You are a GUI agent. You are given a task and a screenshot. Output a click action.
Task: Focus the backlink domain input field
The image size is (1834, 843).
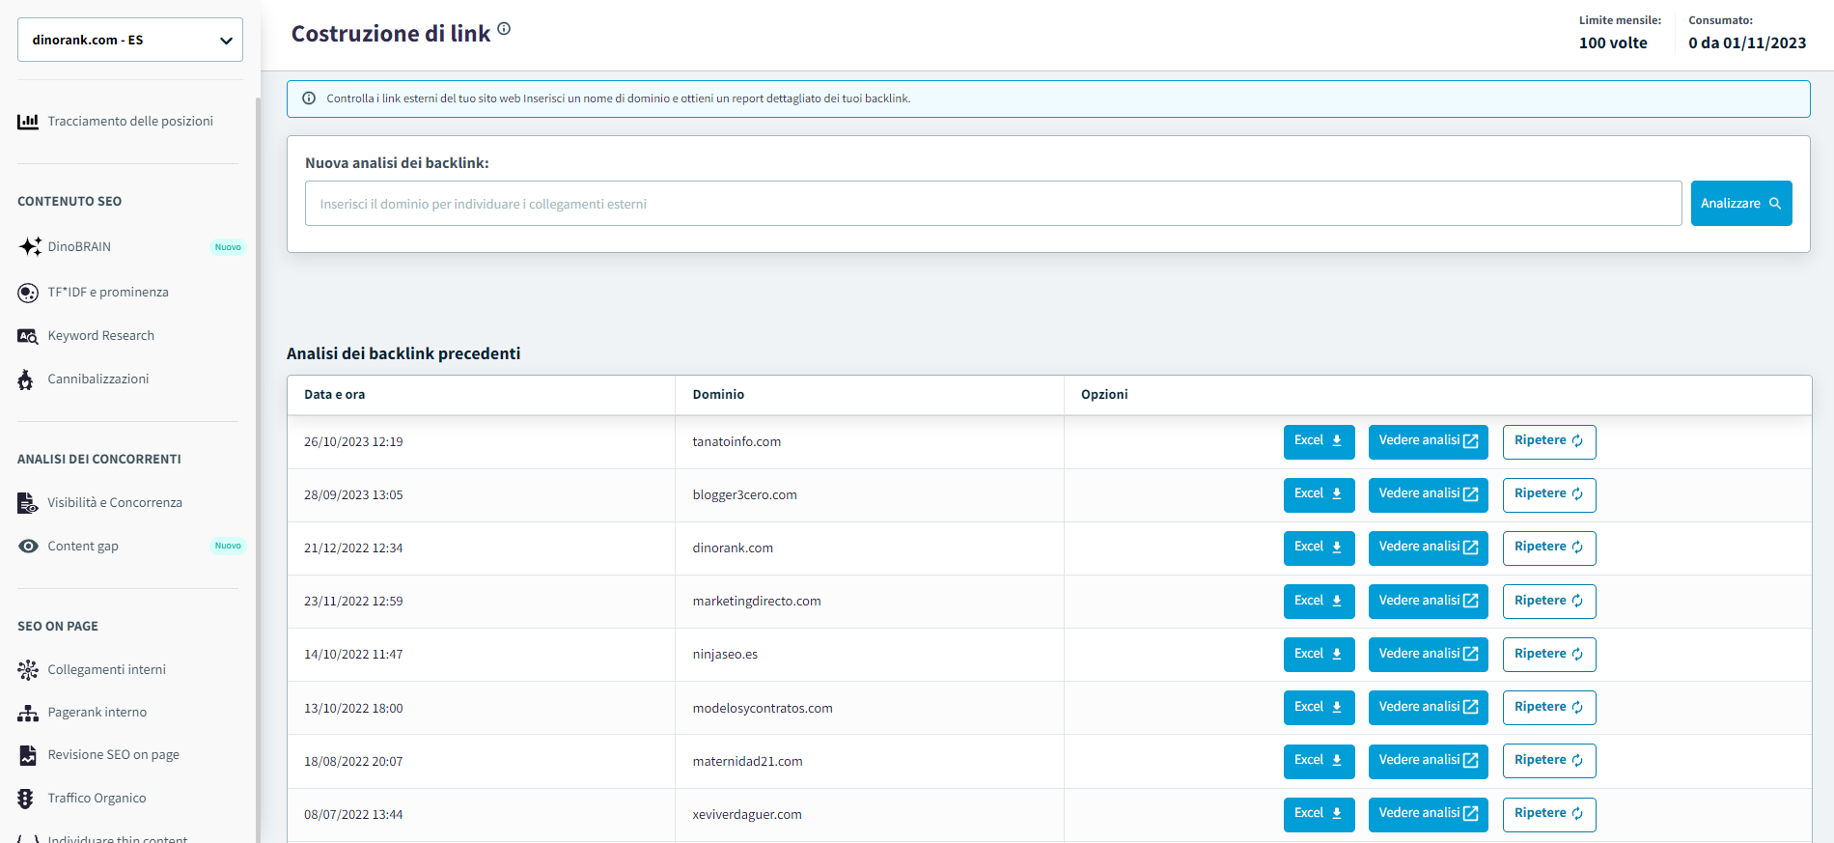992,204
